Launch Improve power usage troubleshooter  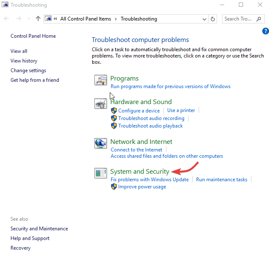(x=142, y=187)
